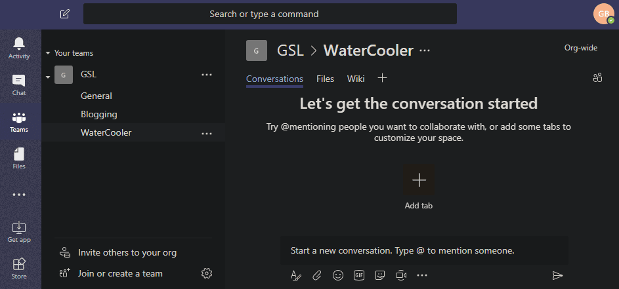Viewport: 619px width, 289px height.
Task: Click the new conversation message box
Action: (x=425, y=250)
